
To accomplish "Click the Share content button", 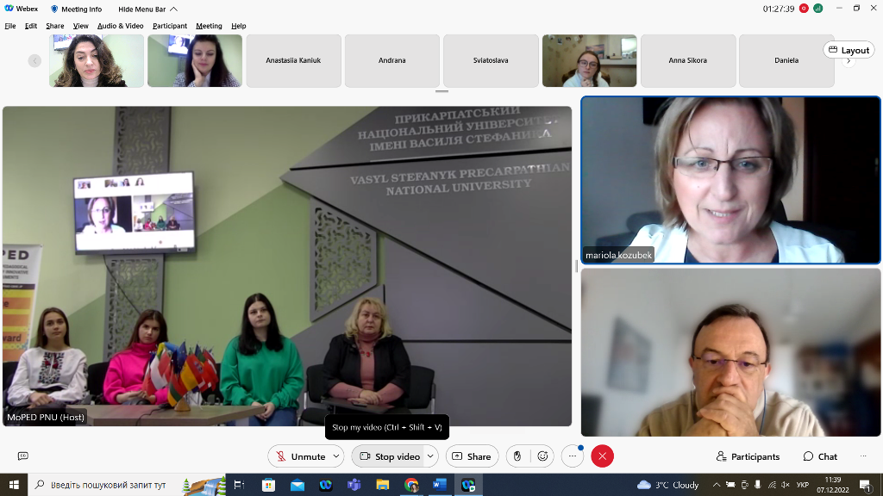I will click(x=472, y=456).
